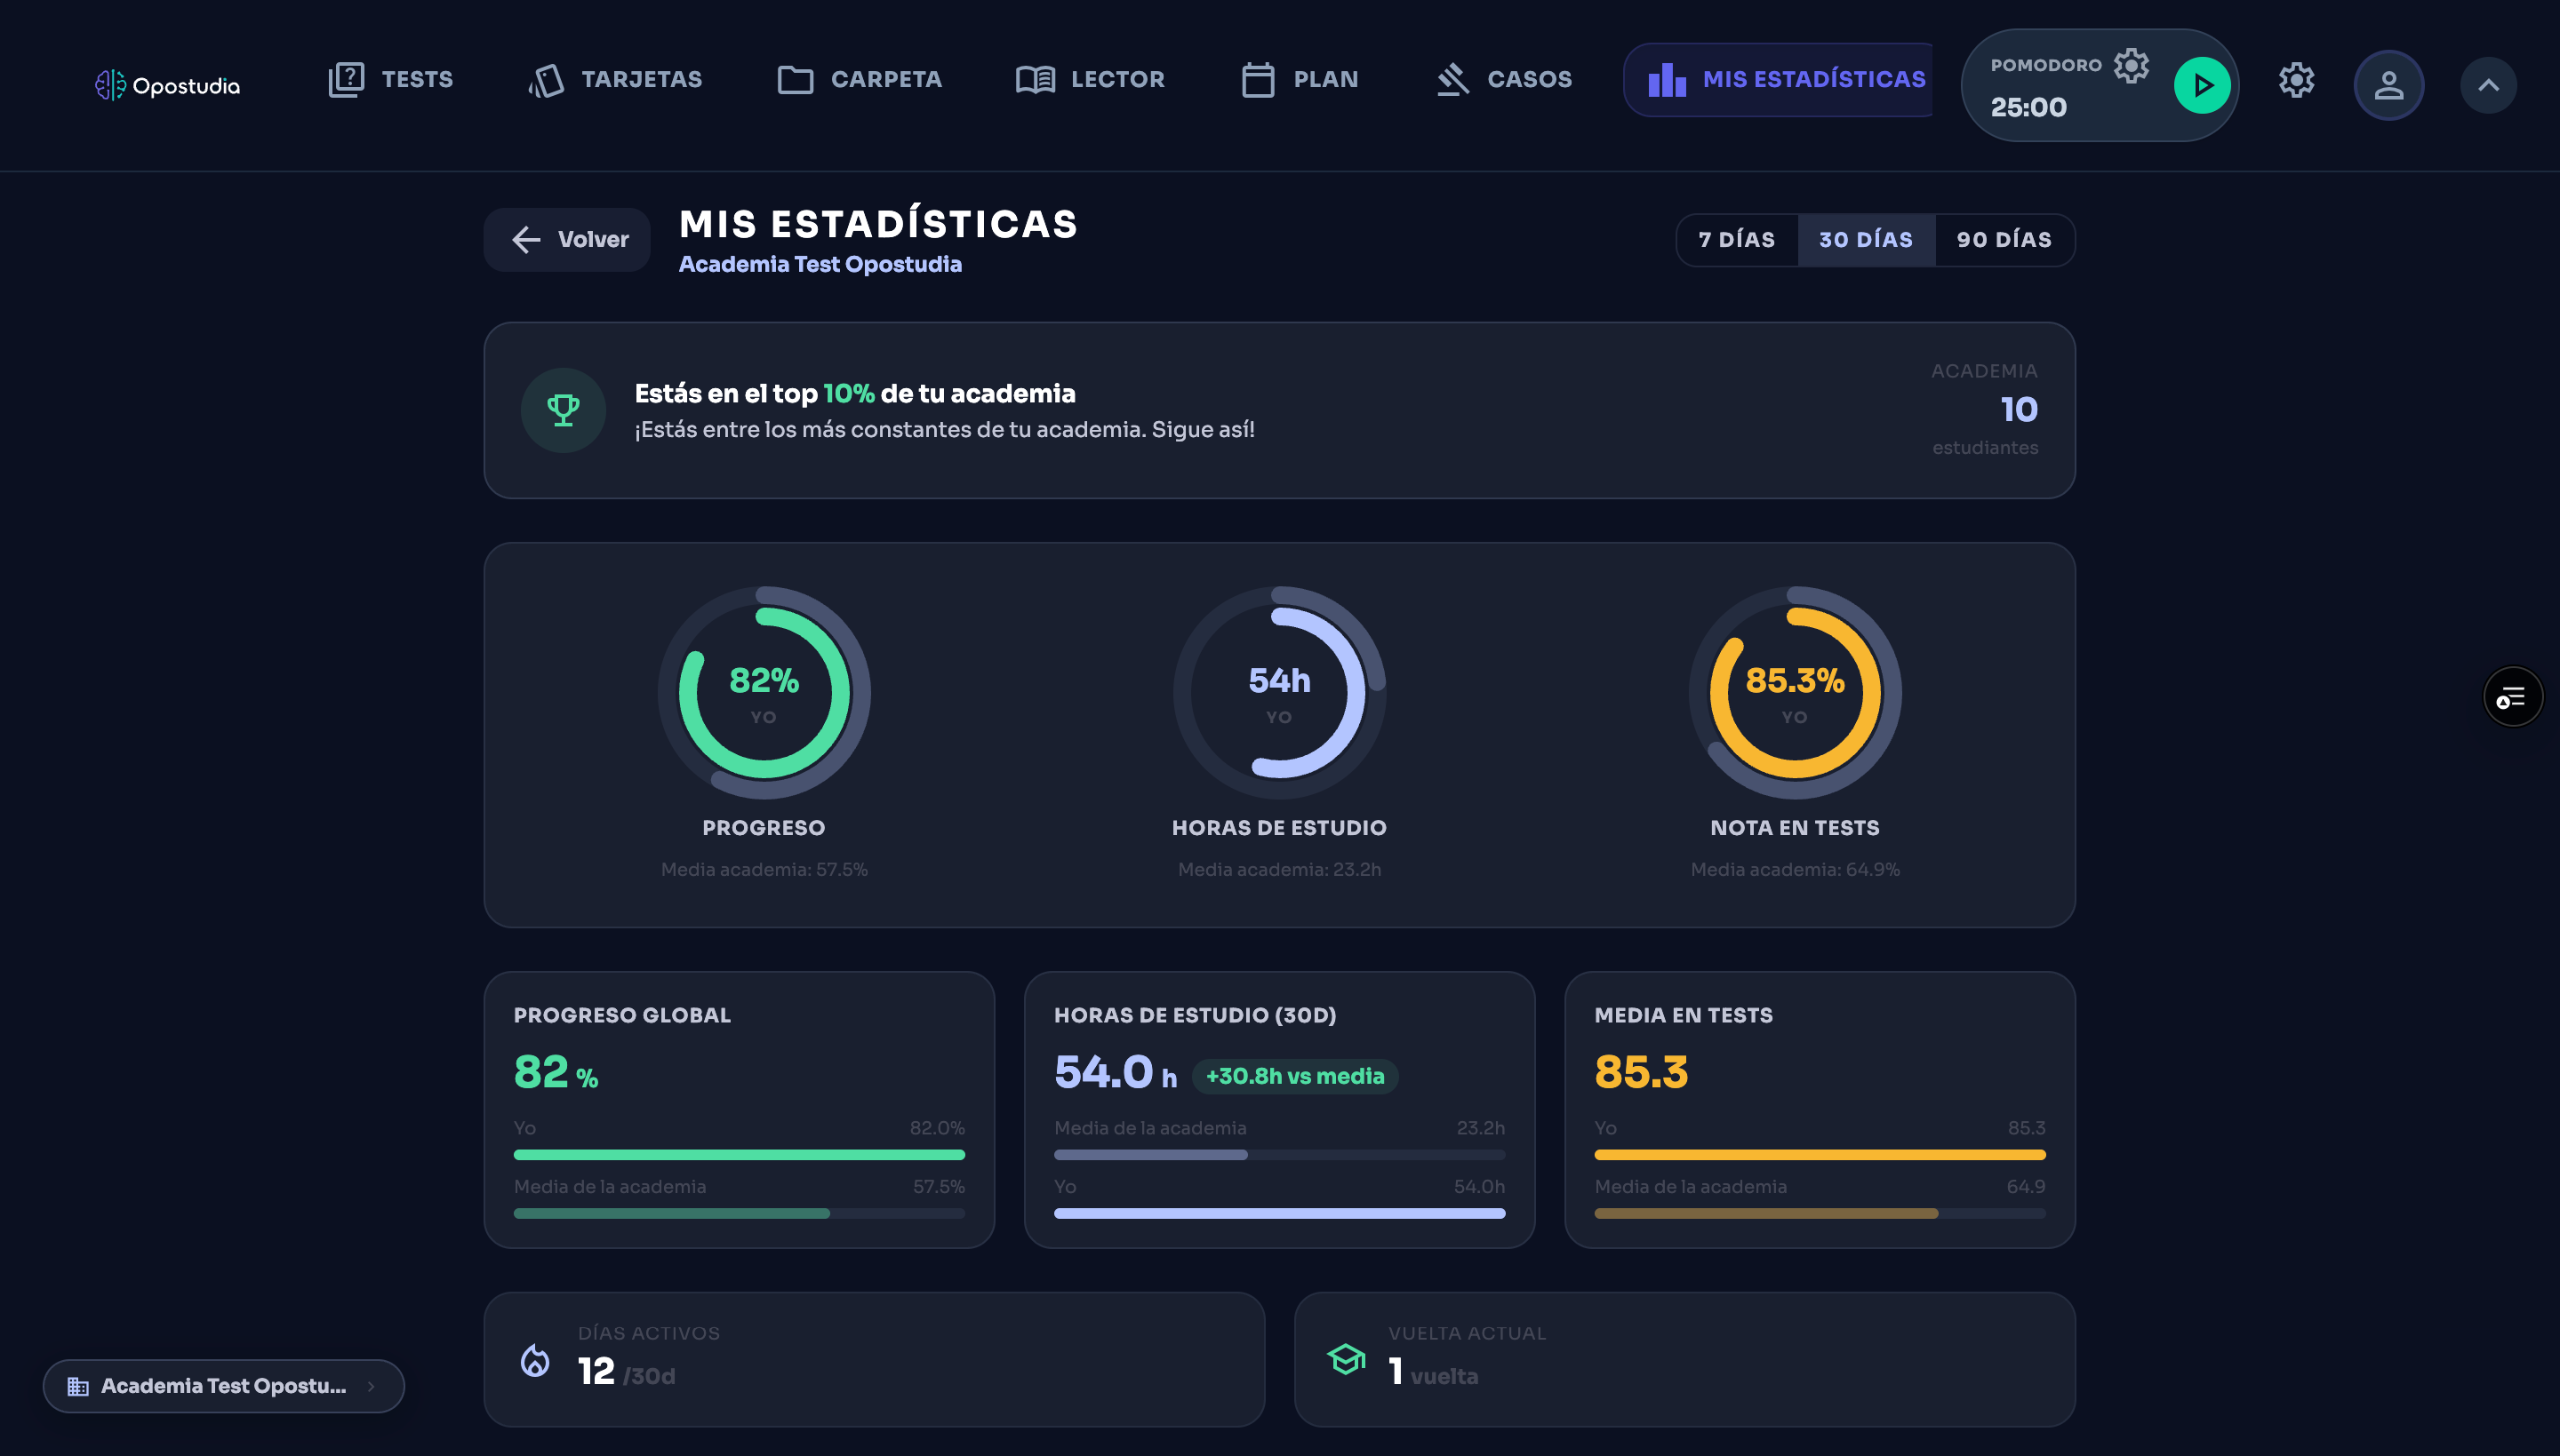The width and height of the screenshot is (2560, 1456).
Task: Open the LECTOR menu item
Action: (x=1117, y=80)
